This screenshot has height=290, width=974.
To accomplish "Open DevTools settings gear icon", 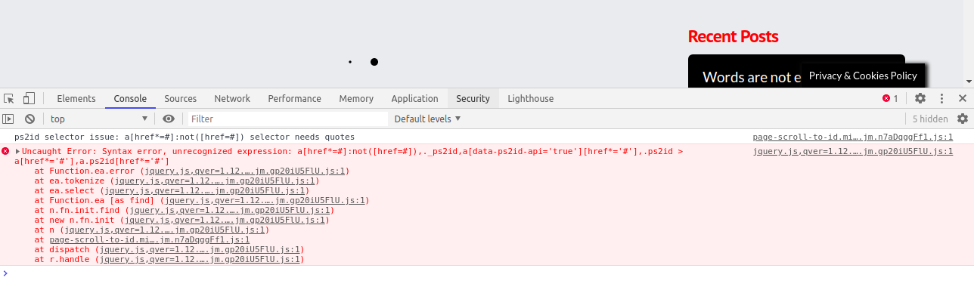I will 920,98.
